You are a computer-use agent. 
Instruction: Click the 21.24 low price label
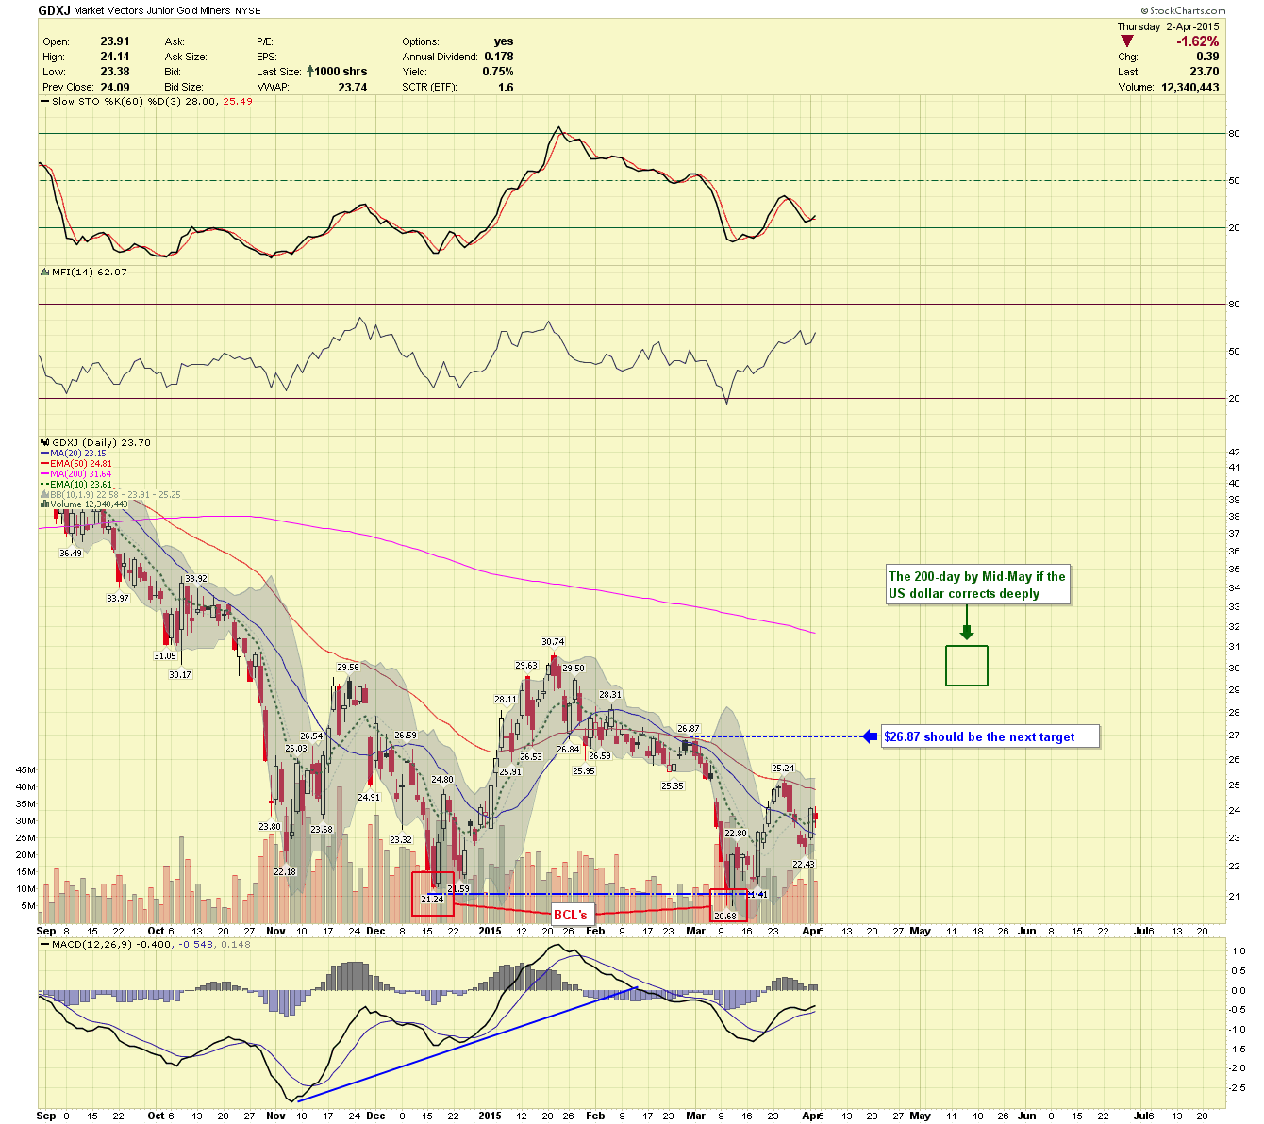[x=432, y=899]
